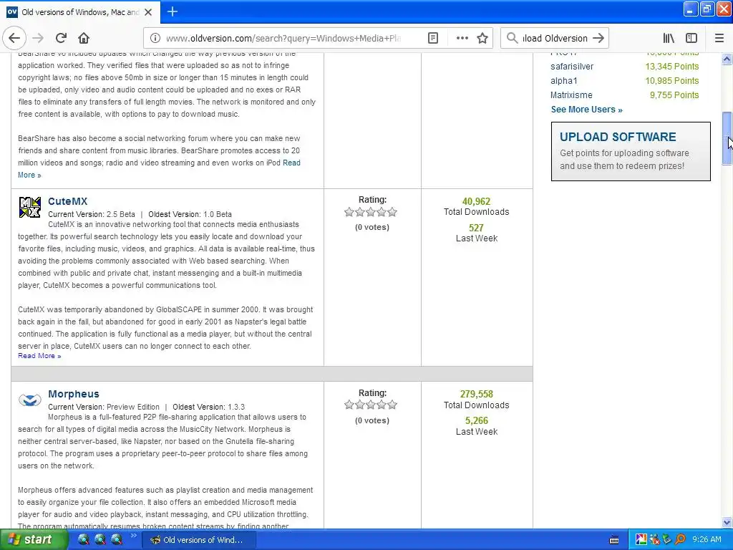Screen dimensions: 733x550
Task: Click the search magnifier icon
Action: click(x=513, y=38)
